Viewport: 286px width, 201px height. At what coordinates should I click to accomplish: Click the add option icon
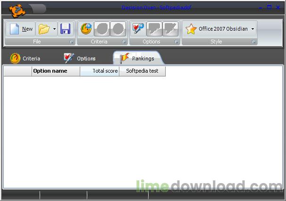point(138,29)
